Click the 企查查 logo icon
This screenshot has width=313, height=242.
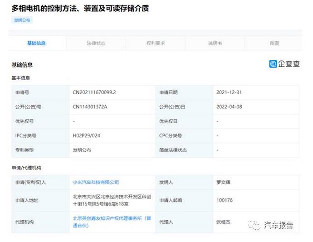pos(274,64)
